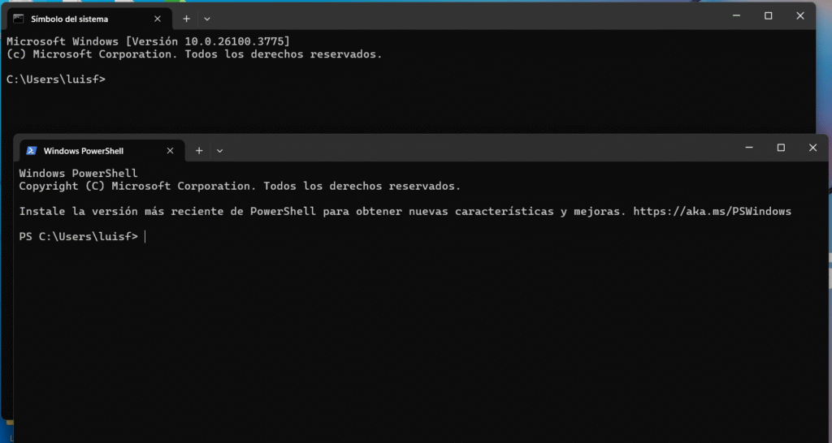Expand profile dropdown chevron in PowerShell window
This screenshot has height=443, width=832.
click(x=219, y=151)
